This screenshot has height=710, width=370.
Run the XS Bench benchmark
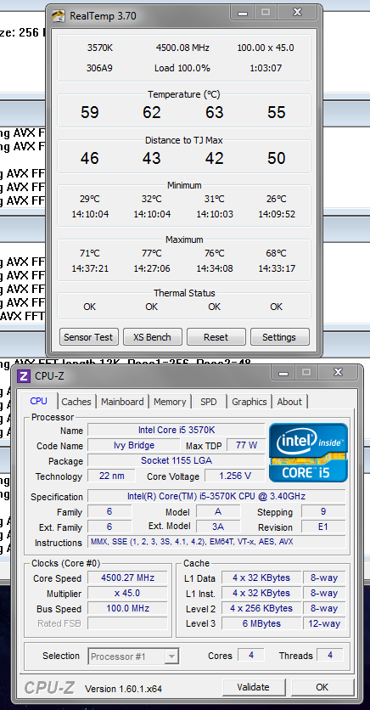[x=153, y=337]
